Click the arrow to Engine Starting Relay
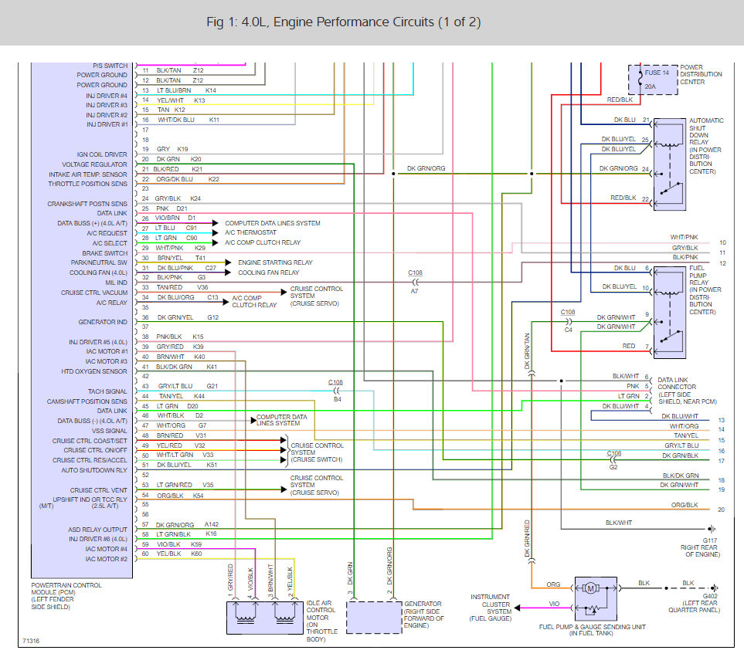Screen dimensions: 744x657 228,262
